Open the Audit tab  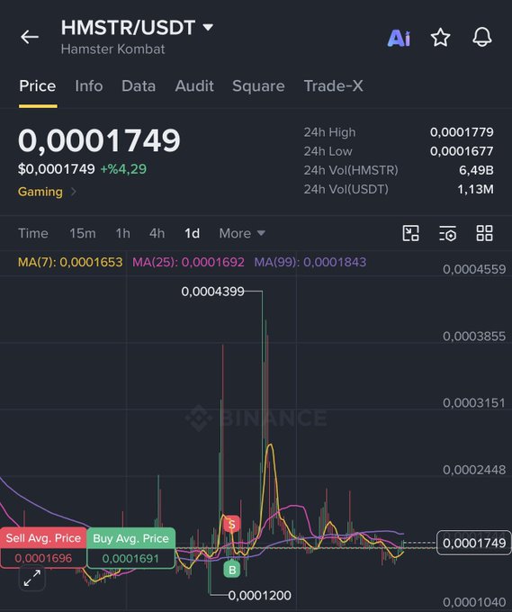pos(194,85)
